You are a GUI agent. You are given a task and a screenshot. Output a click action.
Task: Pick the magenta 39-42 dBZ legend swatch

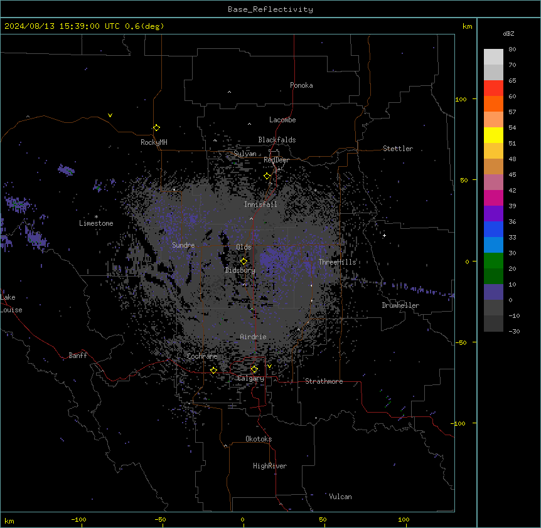(493, 198)
